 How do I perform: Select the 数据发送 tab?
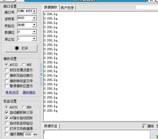coord(51,126)
